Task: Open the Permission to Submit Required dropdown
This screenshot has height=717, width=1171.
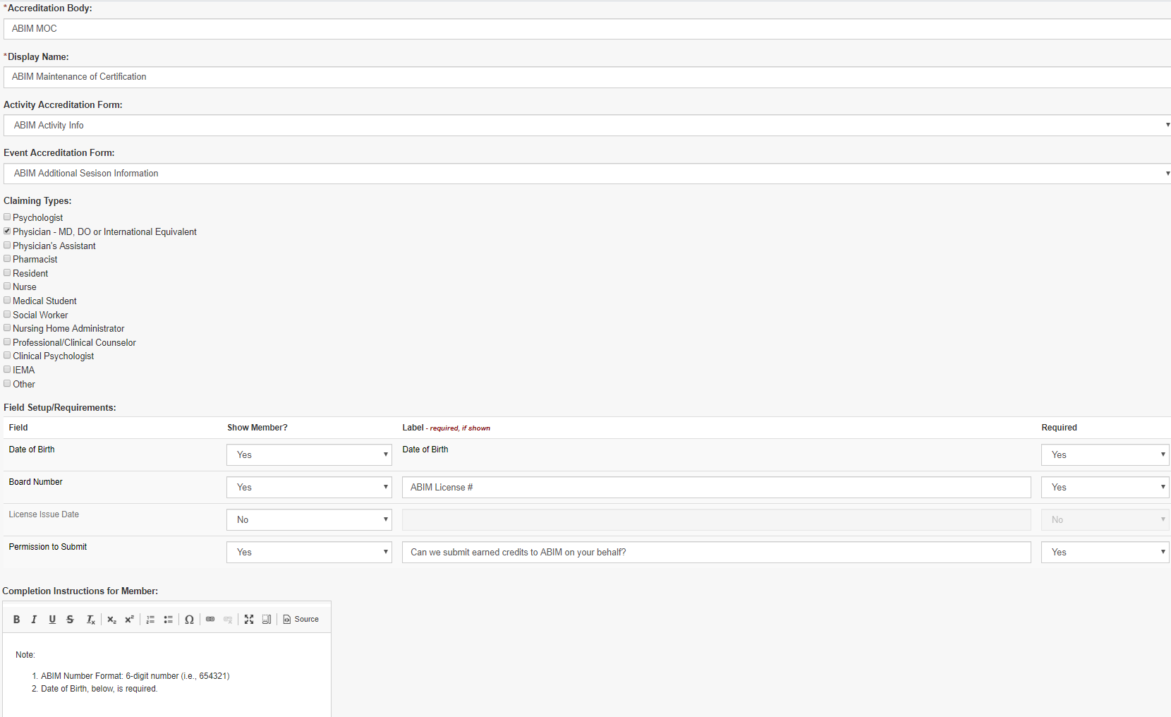Action: pos(1105,553)
